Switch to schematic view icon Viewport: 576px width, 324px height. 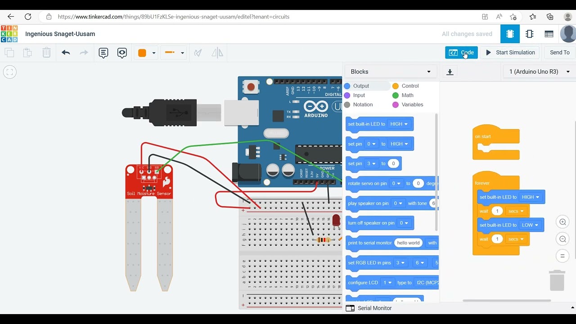[530, 34]
